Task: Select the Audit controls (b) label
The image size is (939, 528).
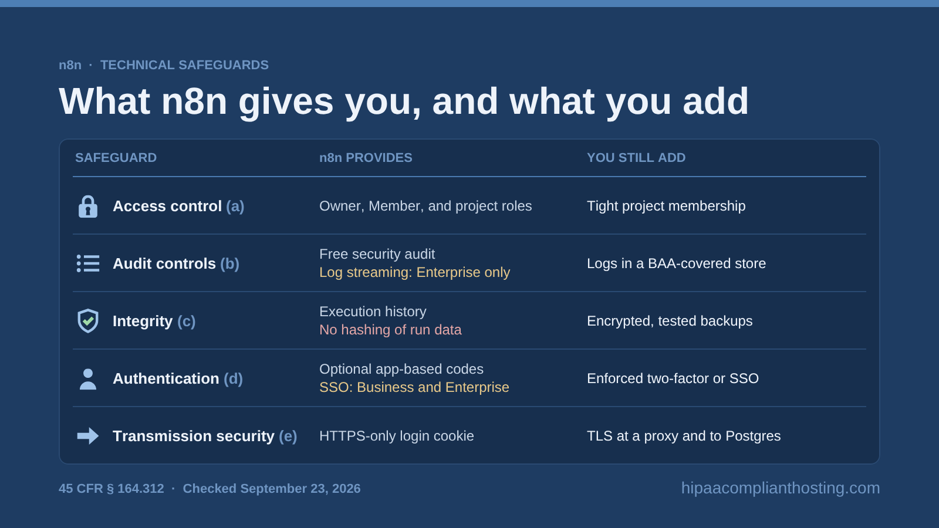Action: coord(176,264)
